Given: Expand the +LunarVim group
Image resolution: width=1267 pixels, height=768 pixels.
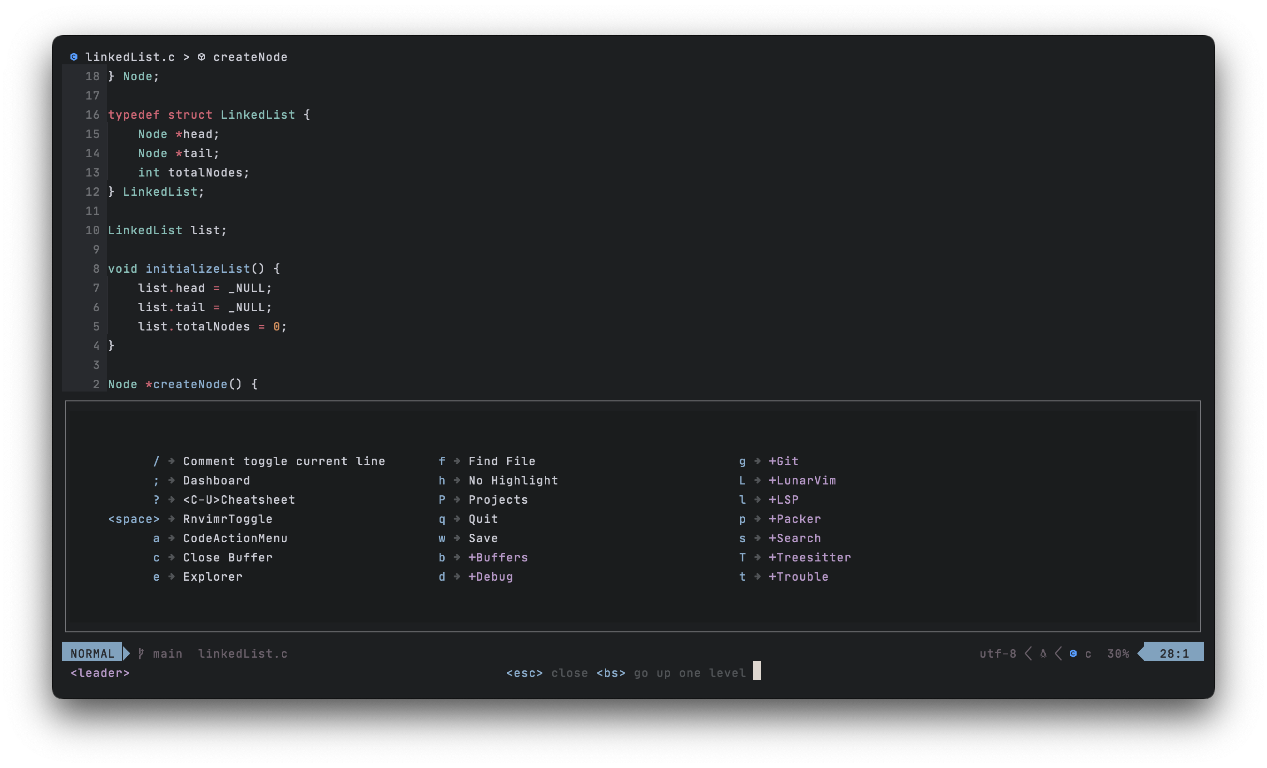Looking at the screenshot, I should pos(802,480).
